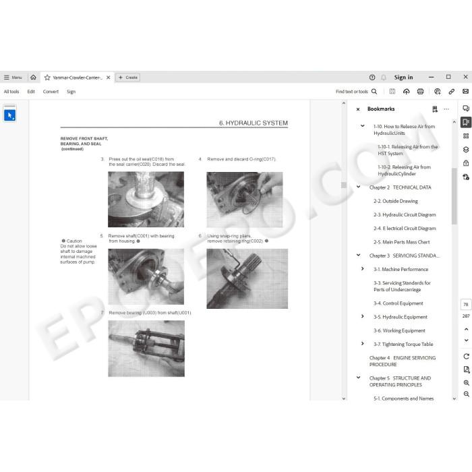Collapse 1-10 How to Release Air bookmark
The width and height of the screenshot is (472, 472).
click(x=363, y=126)
